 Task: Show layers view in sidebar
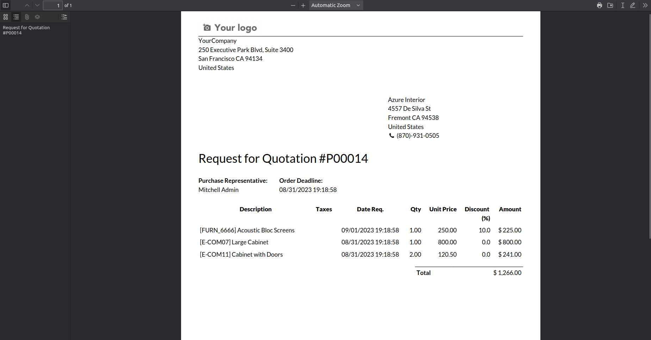[x=37, y=17]
